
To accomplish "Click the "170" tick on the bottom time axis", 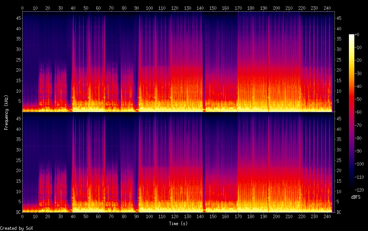I will point(238,217).
